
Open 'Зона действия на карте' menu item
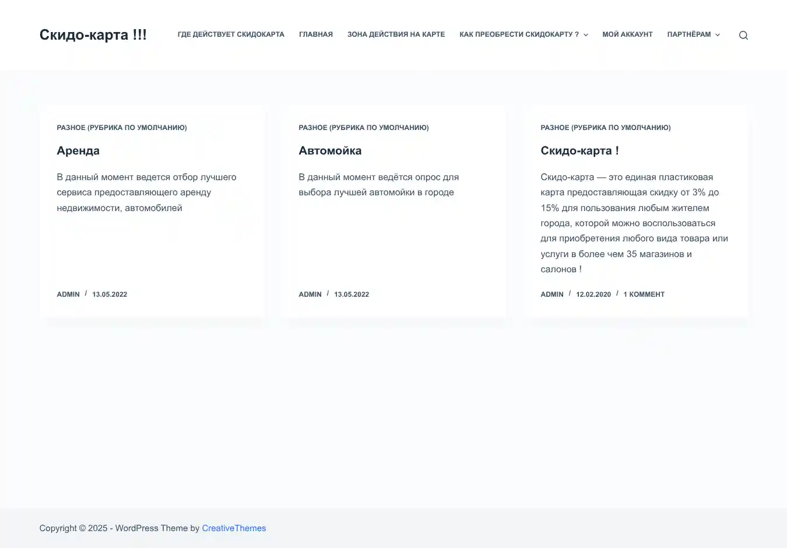point(396,34)
